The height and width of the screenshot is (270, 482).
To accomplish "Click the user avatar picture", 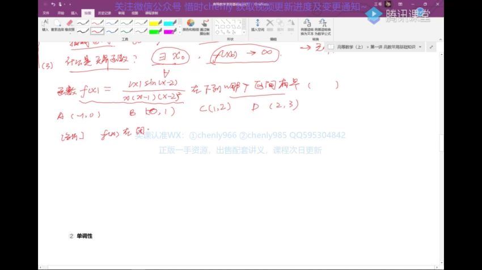I will click(x=388, y=5).
